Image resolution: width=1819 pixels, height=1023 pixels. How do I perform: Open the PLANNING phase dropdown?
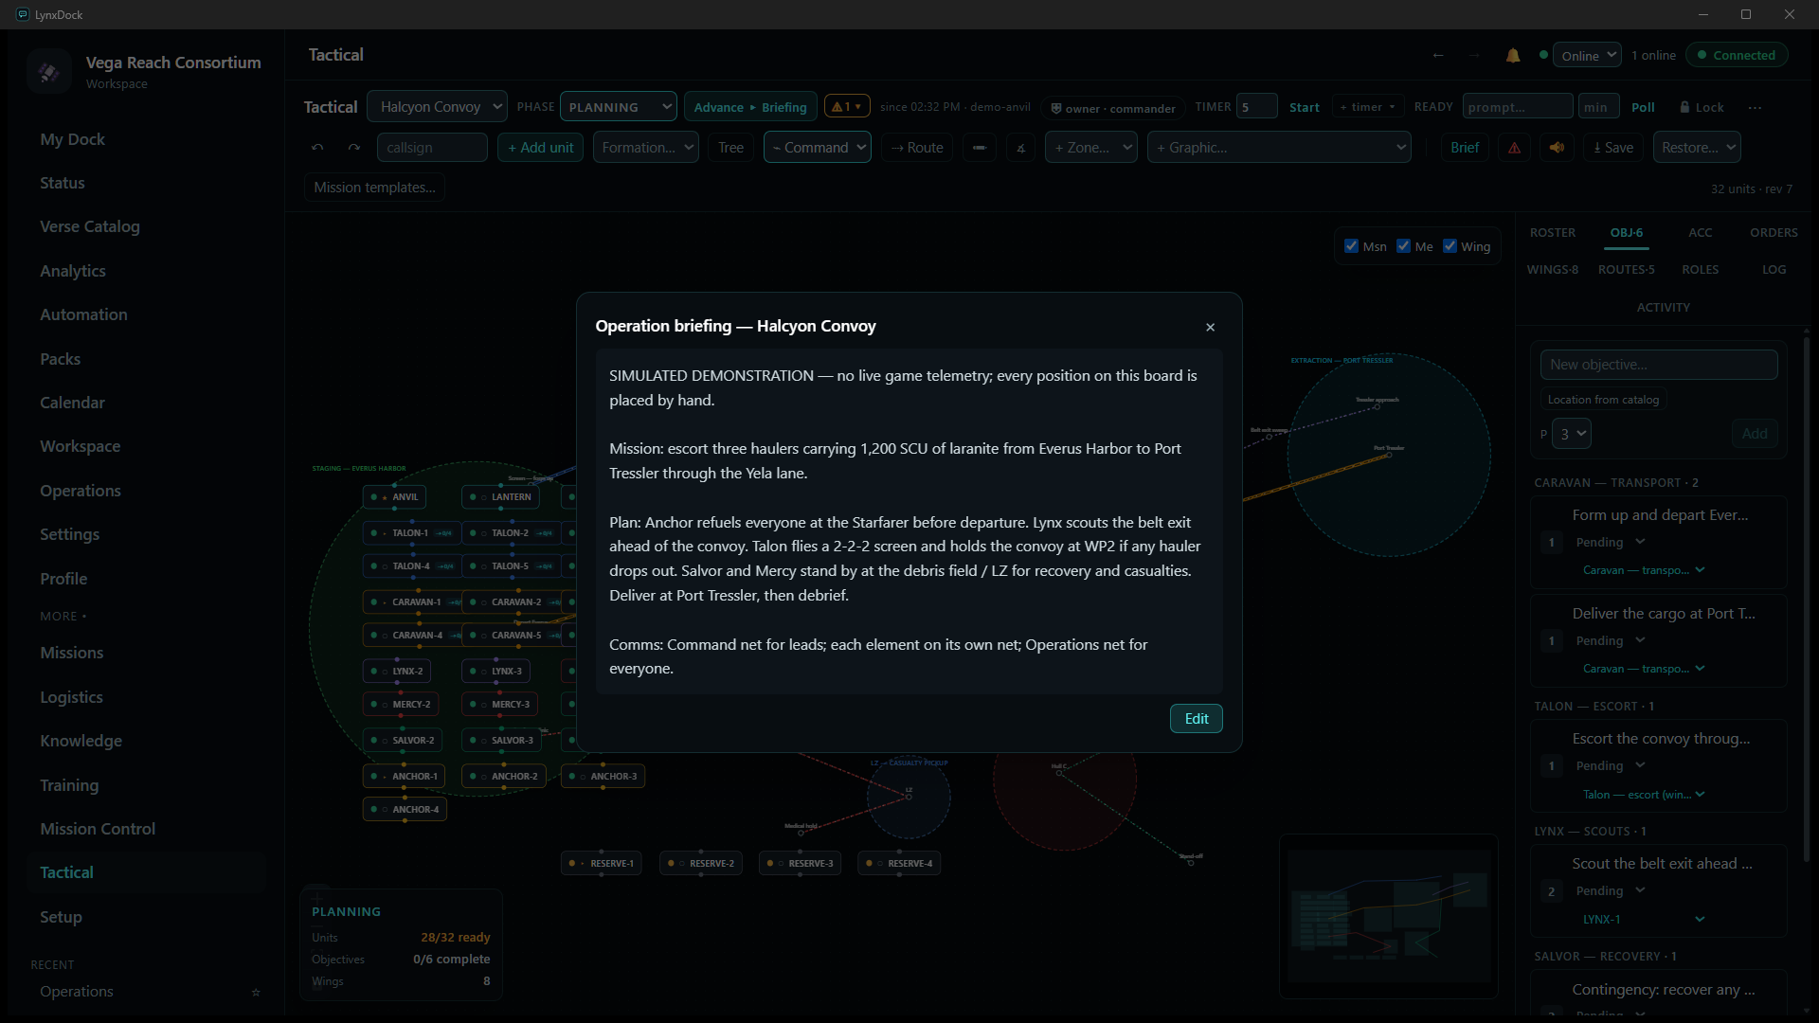618,107
